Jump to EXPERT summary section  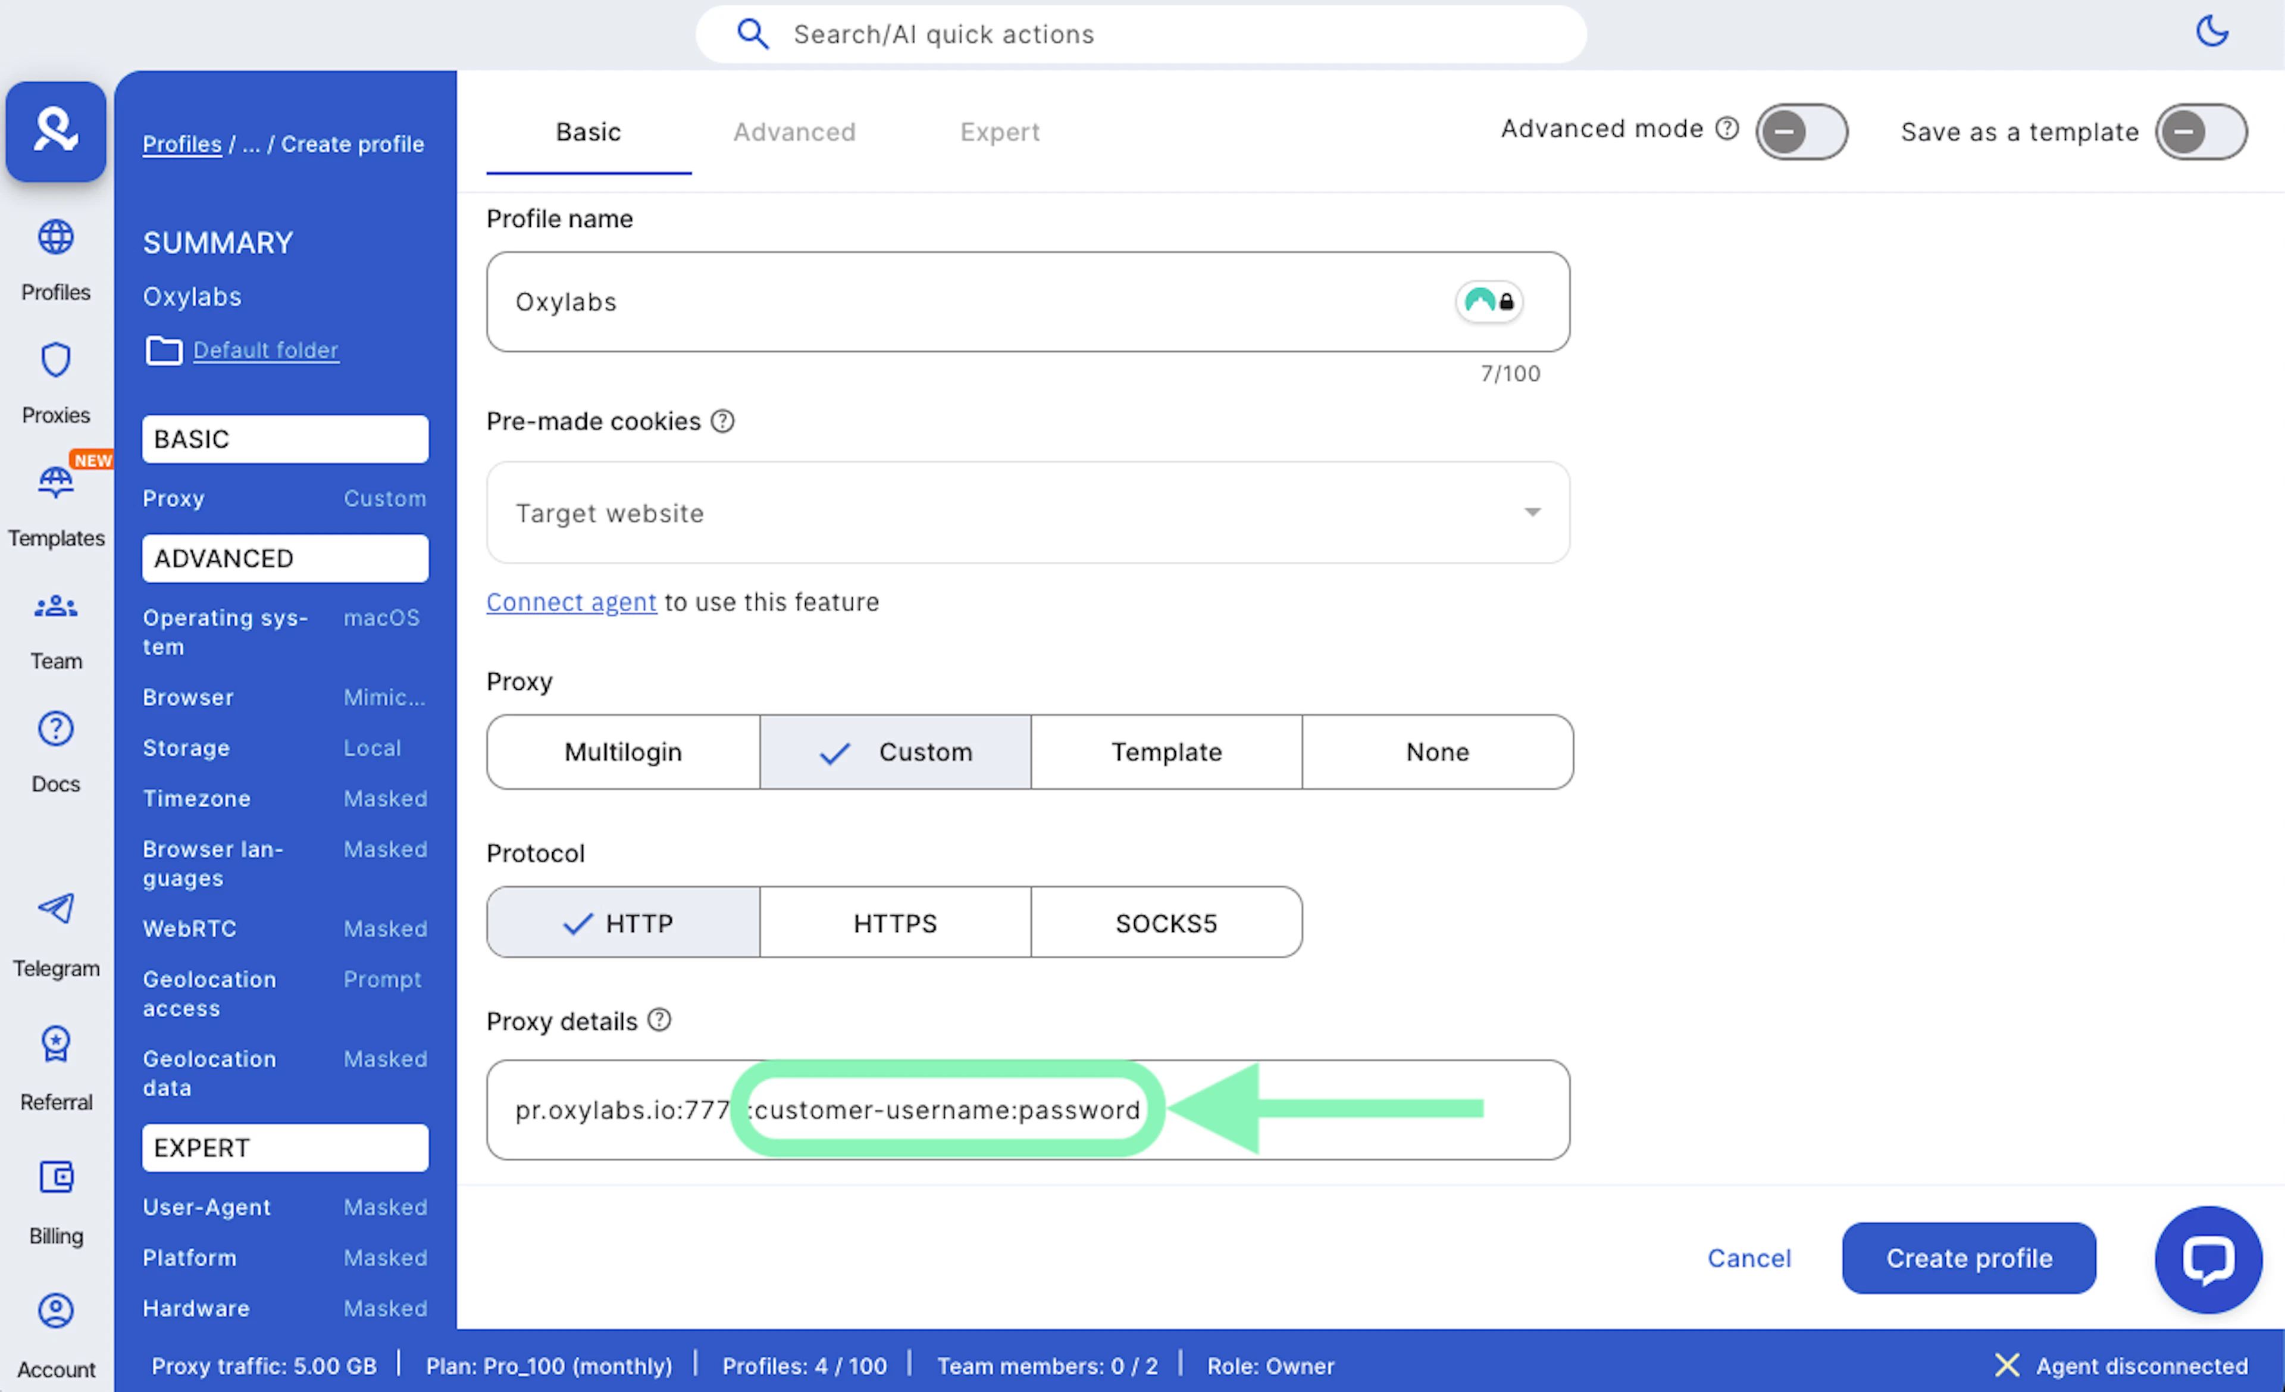tap(286, 1147)
